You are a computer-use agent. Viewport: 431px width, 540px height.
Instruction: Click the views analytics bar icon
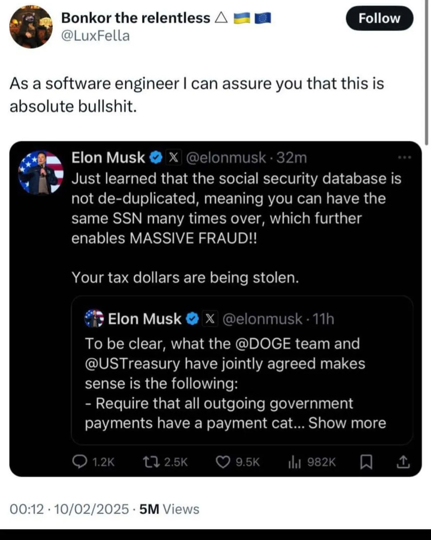click(294, 462)
